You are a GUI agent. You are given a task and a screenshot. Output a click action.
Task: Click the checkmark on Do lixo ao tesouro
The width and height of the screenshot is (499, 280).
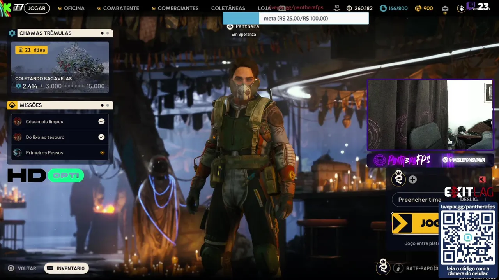click(101, 137)
